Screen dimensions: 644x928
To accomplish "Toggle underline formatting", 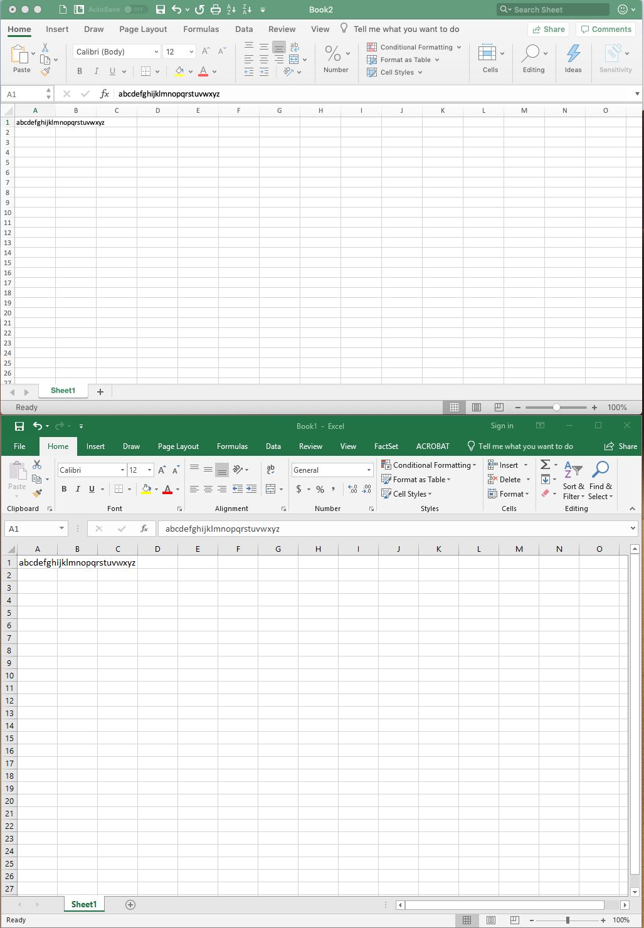I will point(91,489).
